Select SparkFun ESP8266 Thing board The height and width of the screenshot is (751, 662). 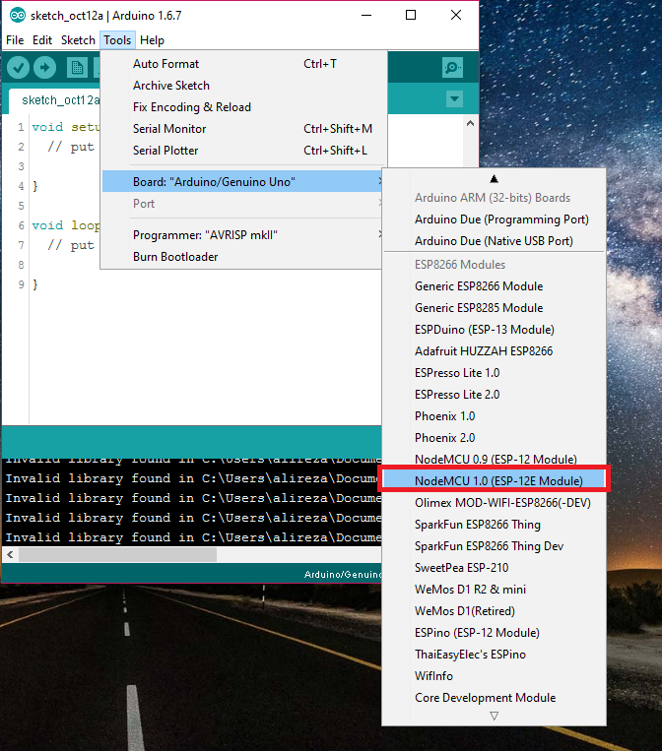click(x=494, y=524)
